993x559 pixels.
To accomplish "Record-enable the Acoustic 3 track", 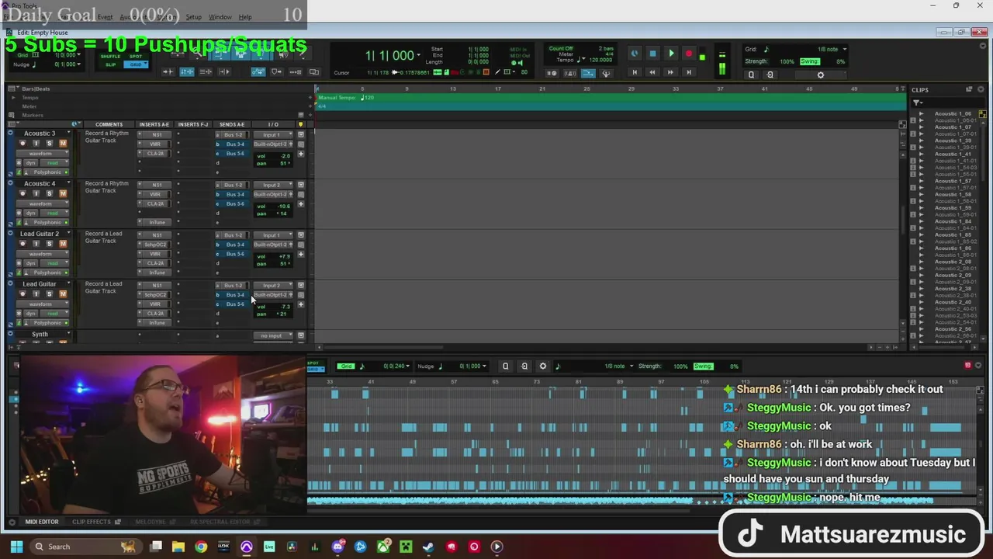I will (22, 143).
